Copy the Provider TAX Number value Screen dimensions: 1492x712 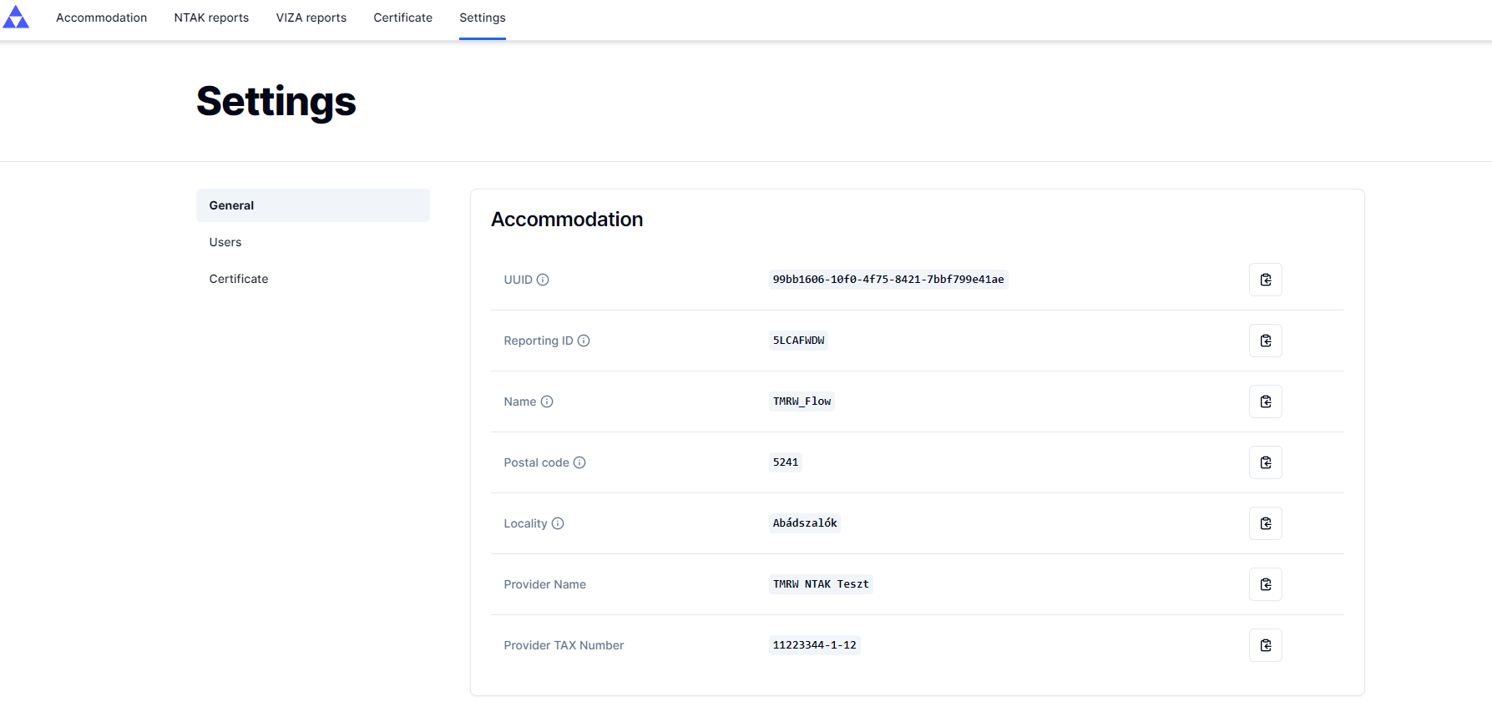pyautogui.click(x=1265, y=645)
